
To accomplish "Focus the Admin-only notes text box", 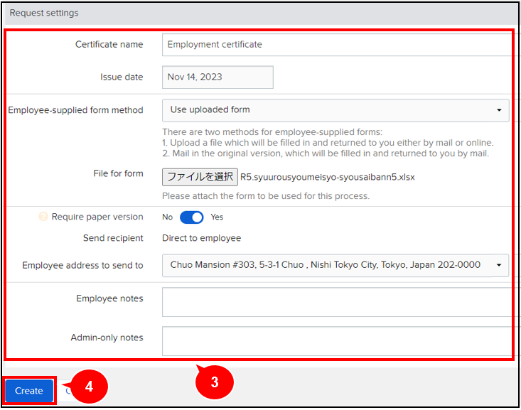I will (334, 341).
